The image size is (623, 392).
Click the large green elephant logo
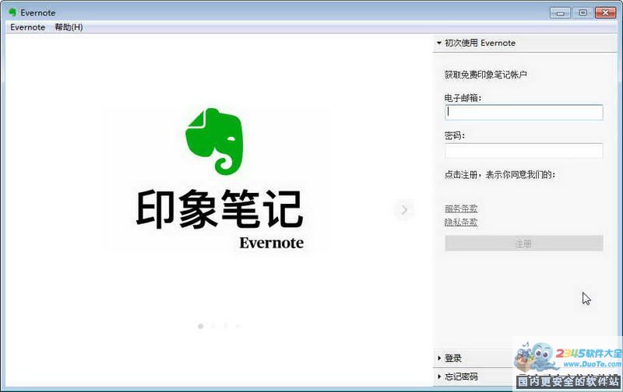point(214,142)
